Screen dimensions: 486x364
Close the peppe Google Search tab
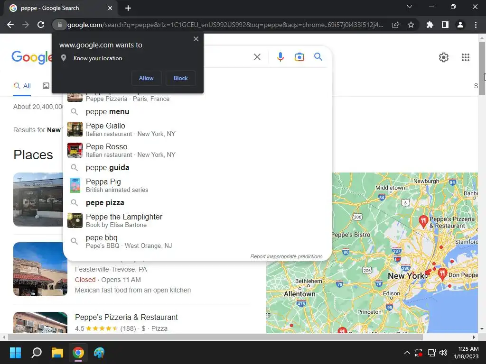[x=110, y=9]
